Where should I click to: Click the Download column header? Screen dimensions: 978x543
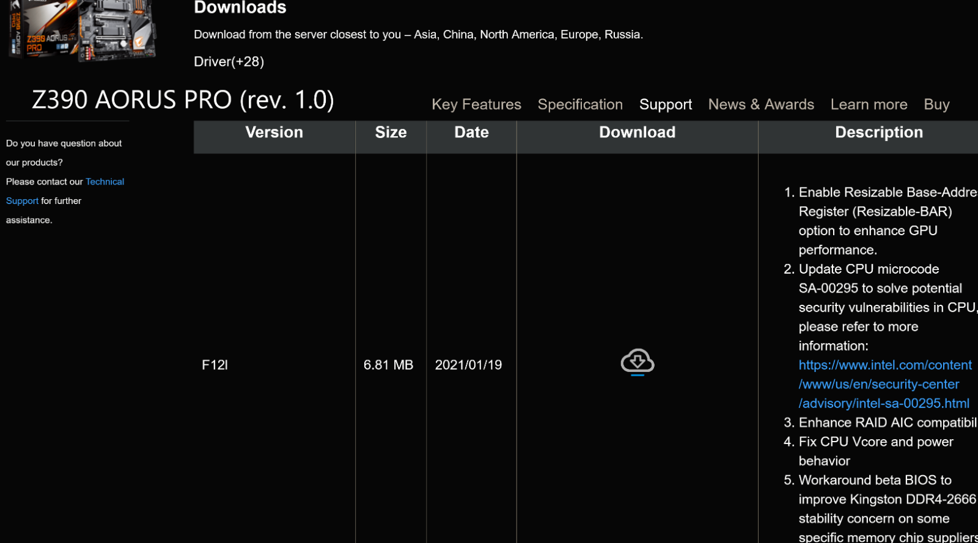[x=637, y=133]
